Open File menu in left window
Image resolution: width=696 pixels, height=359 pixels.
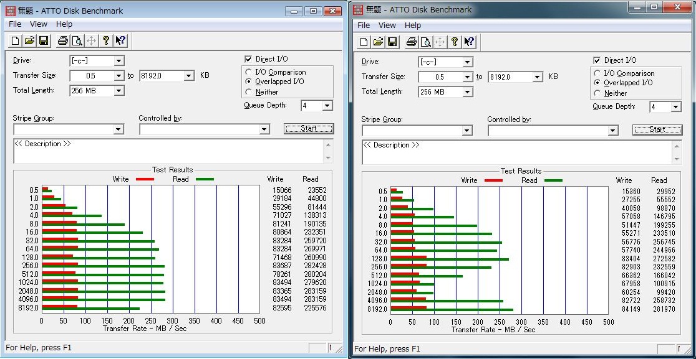15,24
